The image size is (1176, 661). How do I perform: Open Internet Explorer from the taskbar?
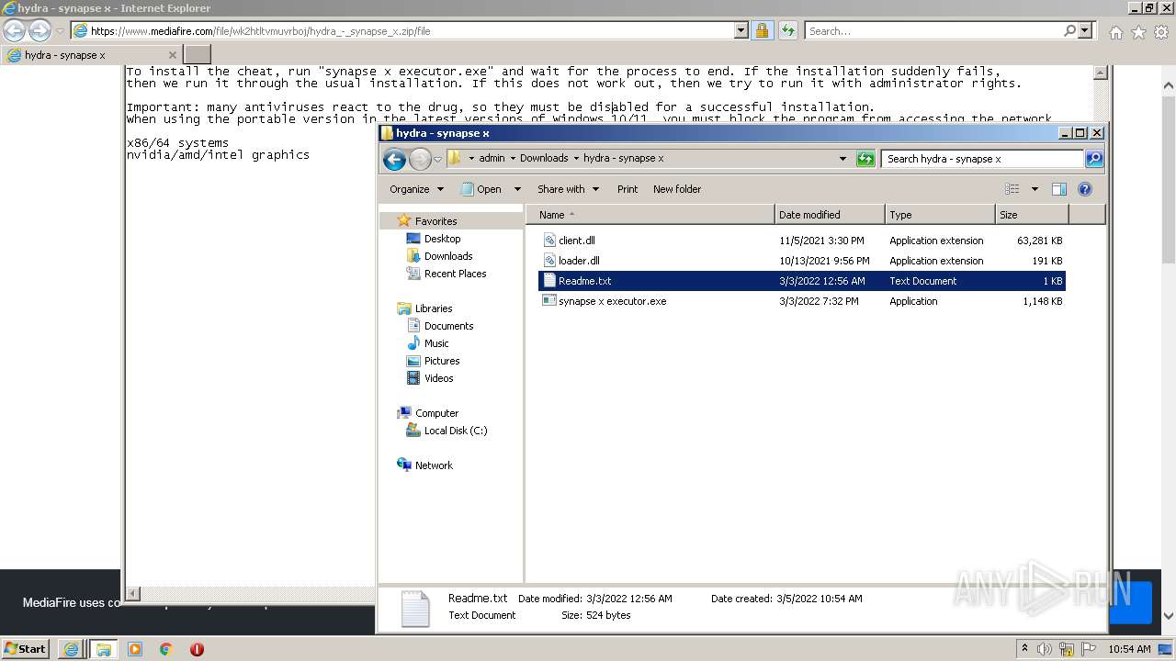71,649
